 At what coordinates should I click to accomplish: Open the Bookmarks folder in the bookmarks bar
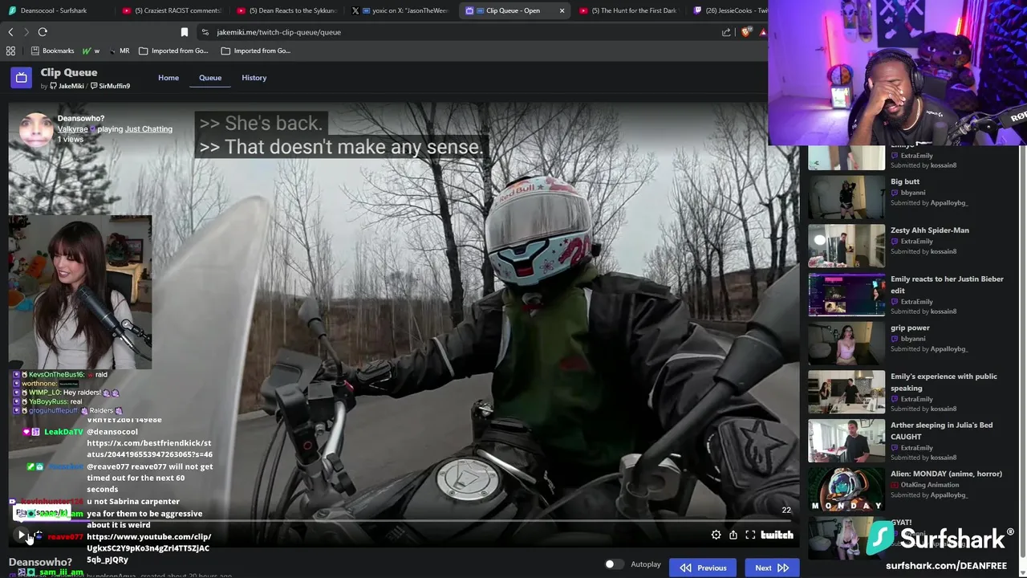click(52, 51)
